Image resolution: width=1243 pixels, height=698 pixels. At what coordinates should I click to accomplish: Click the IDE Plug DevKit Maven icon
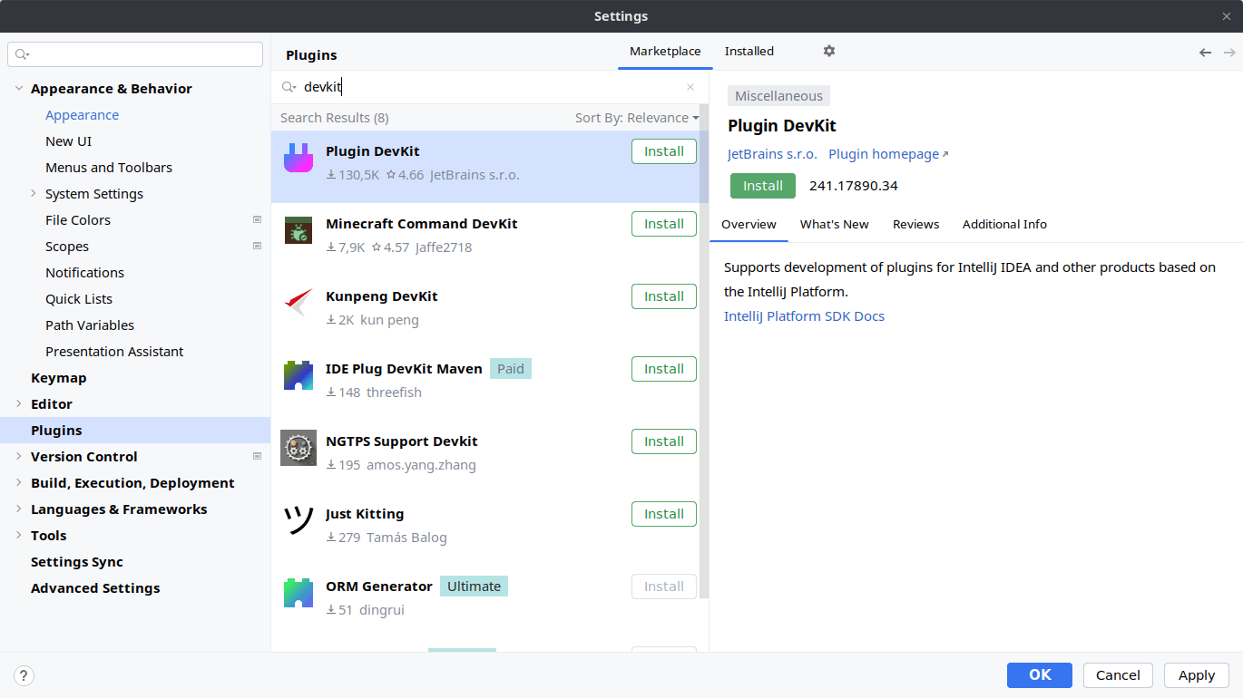pyautogui.click(x=298, y=375)
